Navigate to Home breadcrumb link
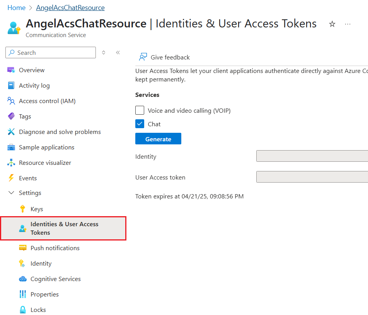The image size is (368, 315). 16,7
